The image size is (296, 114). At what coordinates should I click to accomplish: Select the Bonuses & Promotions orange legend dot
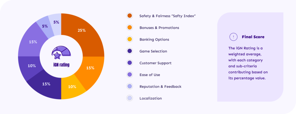coord(130,28)
